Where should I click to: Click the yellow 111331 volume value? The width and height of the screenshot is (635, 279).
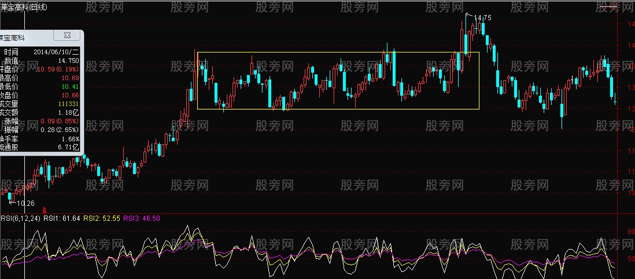click(68, 104)
